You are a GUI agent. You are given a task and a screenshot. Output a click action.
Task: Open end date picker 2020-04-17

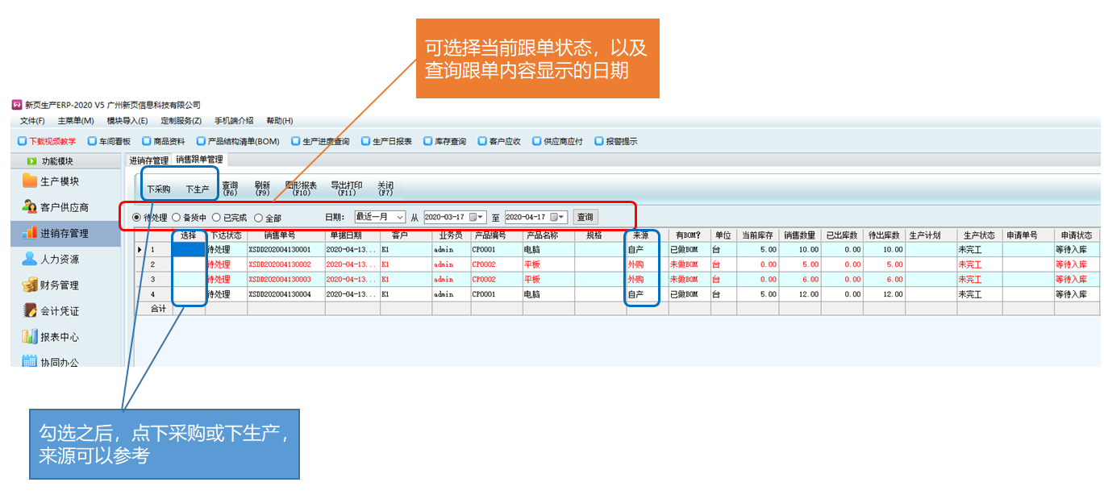coord(557,218)
